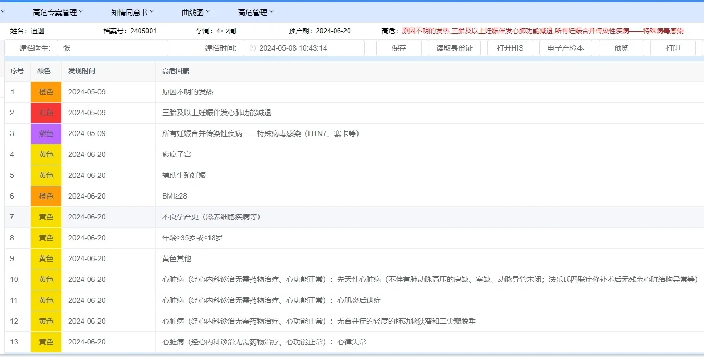Open the 高危管理 menu

point(256,13)
